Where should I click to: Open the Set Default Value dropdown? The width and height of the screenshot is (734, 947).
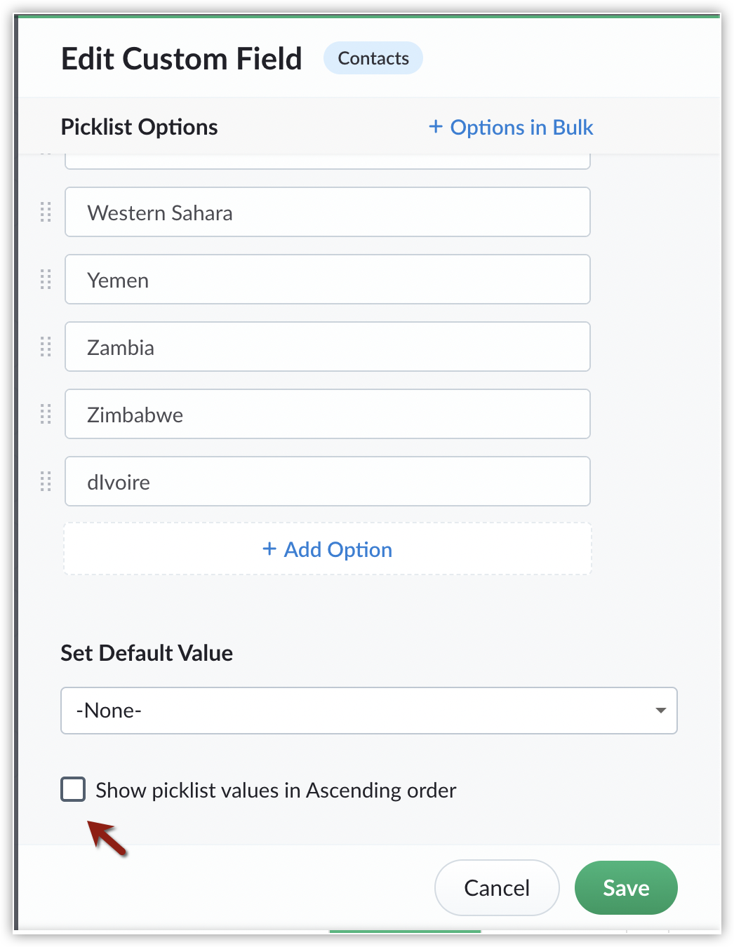(368, 711)
